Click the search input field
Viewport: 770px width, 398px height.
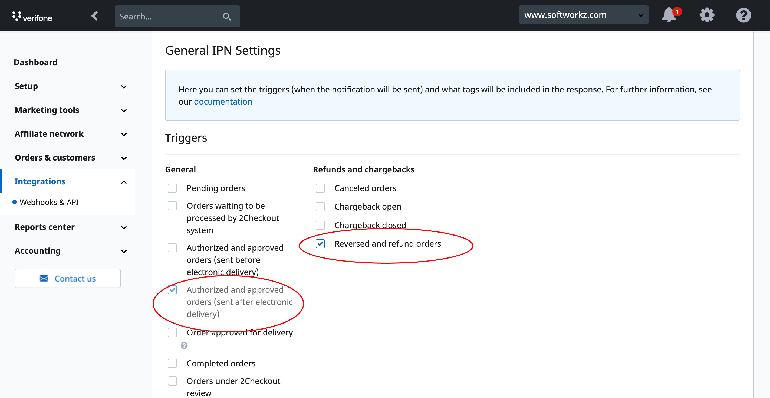point(175,16)
